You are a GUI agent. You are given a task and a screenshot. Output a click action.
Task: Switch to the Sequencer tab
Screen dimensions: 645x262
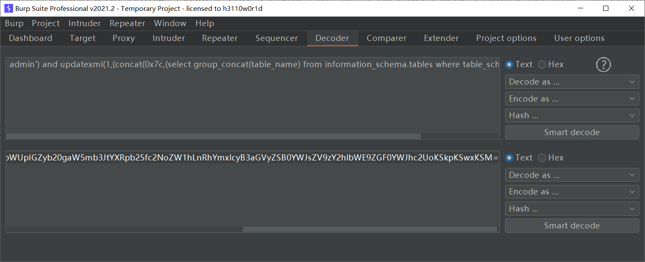pos(276,38)
